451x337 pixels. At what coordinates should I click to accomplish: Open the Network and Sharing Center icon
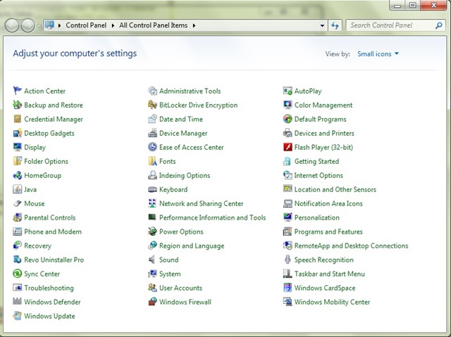pos(152,203)
